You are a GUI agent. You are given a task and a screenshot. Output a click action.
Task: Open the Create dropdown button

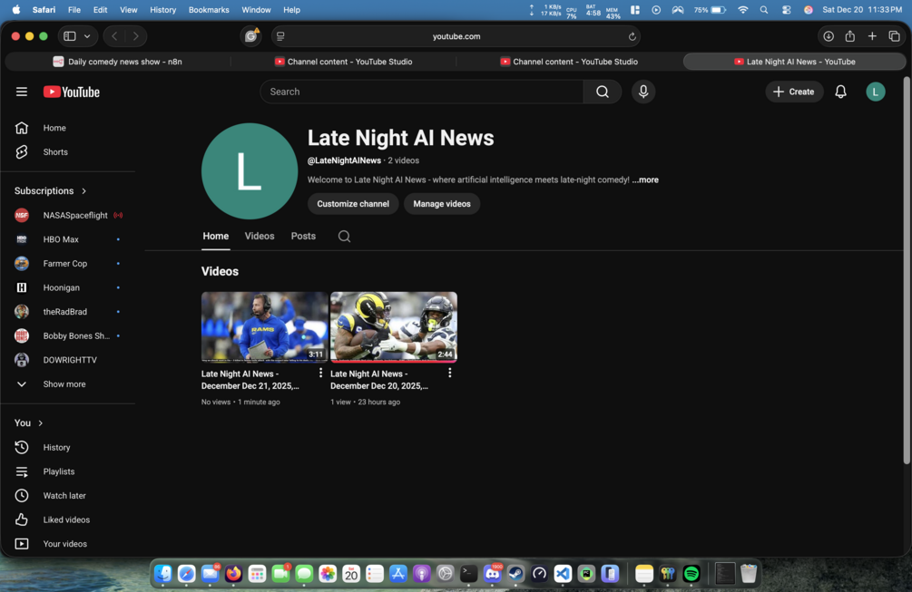pos(794,92)
